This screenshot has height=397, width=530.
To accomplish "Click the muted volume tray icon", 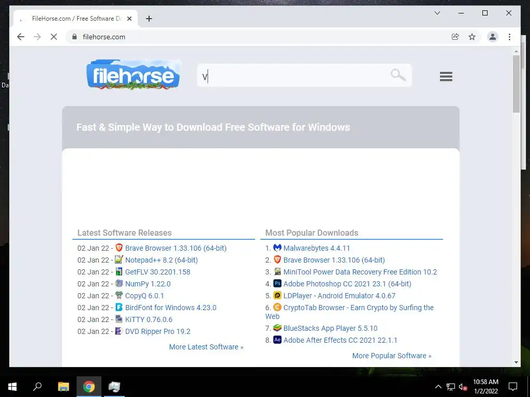I will point(463,387).
